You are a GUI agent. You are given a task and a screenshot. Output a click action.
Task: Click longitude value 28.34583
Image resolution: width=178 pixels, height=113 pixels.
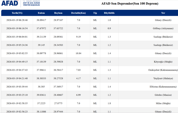pos(58,45)
